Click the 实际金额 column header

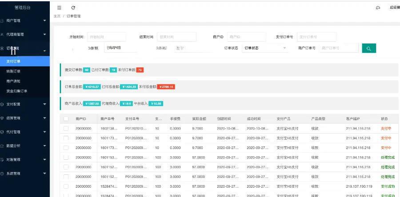click(199, 119)
